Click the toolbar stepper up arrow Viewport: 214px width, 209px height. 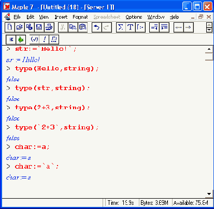[x=209, y=25]
